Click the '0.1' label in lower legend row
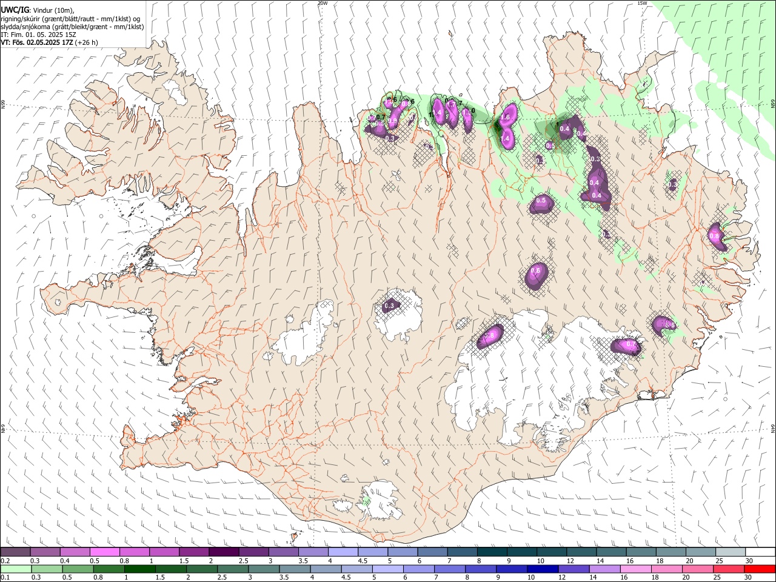 point(5,578)
